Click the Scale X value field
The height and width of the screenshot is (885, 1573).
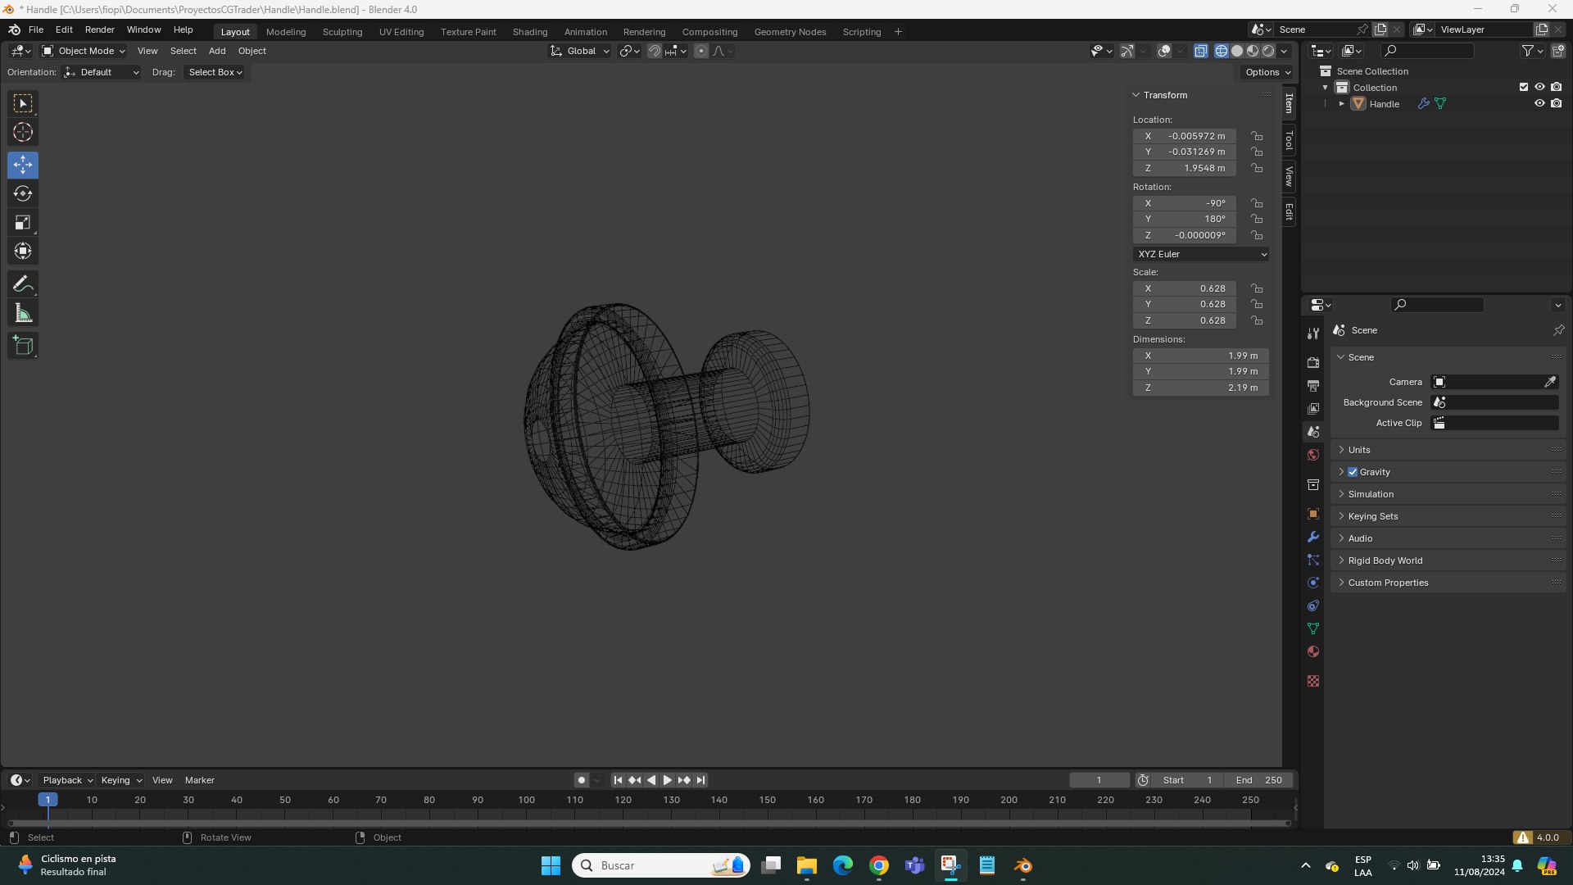pos(1185,288)
